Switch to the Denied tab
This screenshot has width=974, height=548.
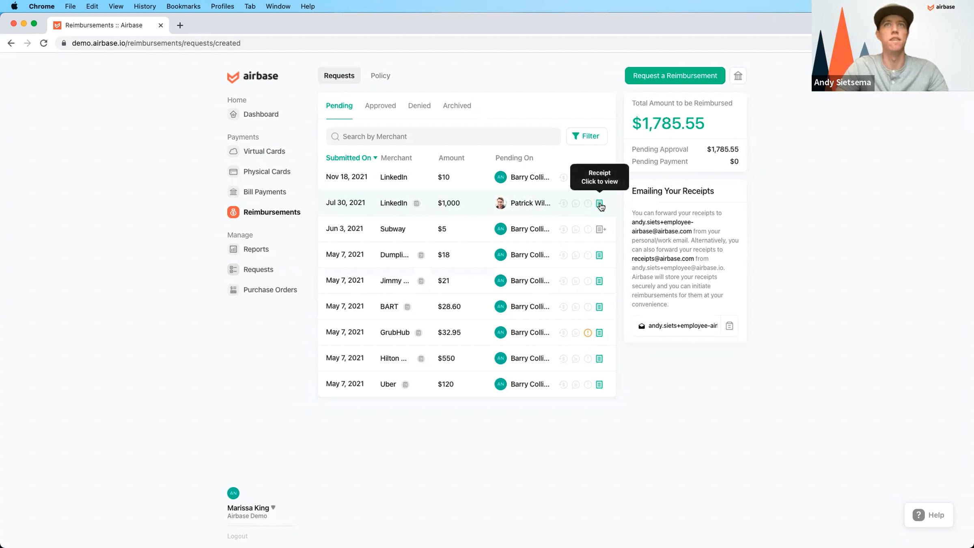[x=419, y=106]
